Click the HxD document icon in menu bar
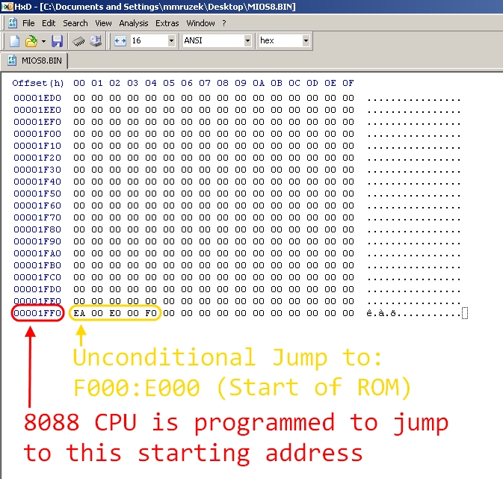Screen dimensions: 503x479 click(x=13, y=23)
